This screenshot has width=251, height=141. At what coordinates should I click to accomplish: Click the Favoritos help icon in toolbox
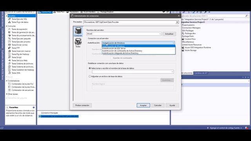pyautogui.click(x=34, y=107)
